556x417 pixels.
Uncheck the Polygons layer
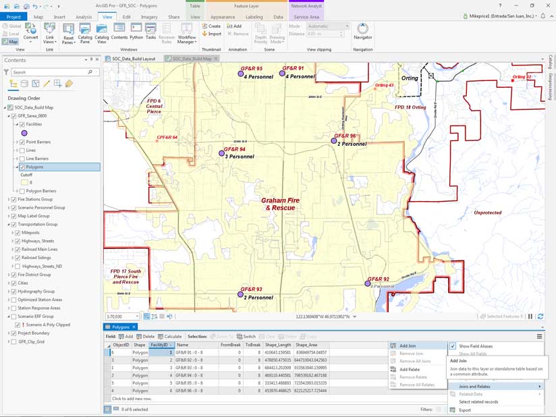22,167
